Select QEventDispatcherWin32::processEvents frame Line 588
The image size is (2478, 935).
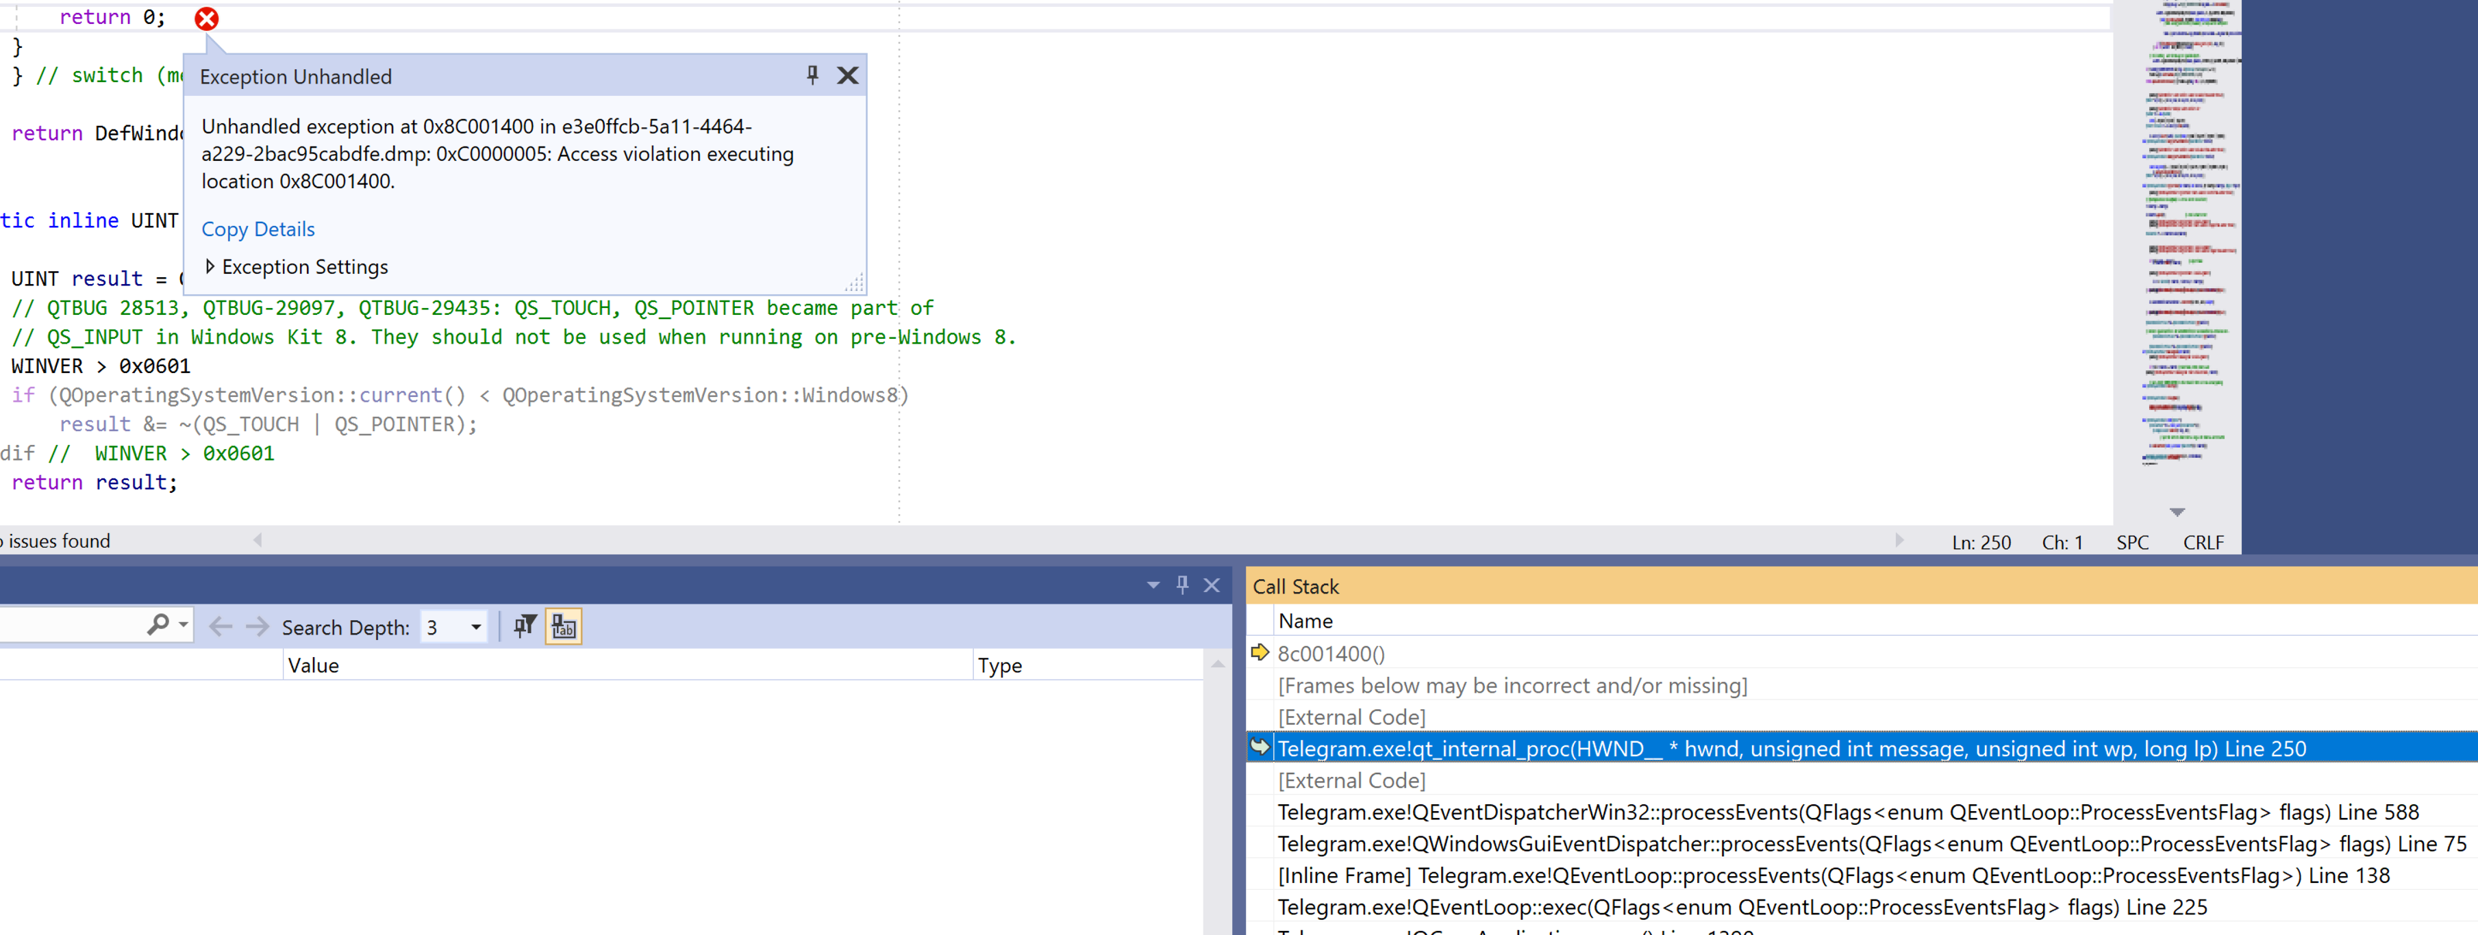click(x=1847, y=812)
